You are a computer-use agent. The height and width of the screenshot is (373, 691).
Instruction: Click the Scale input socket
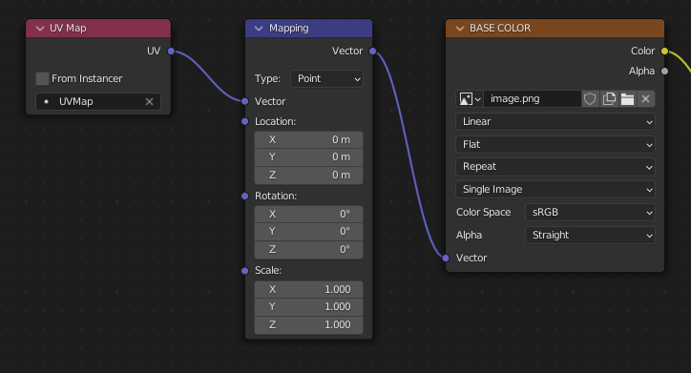[x=245, y=270]
